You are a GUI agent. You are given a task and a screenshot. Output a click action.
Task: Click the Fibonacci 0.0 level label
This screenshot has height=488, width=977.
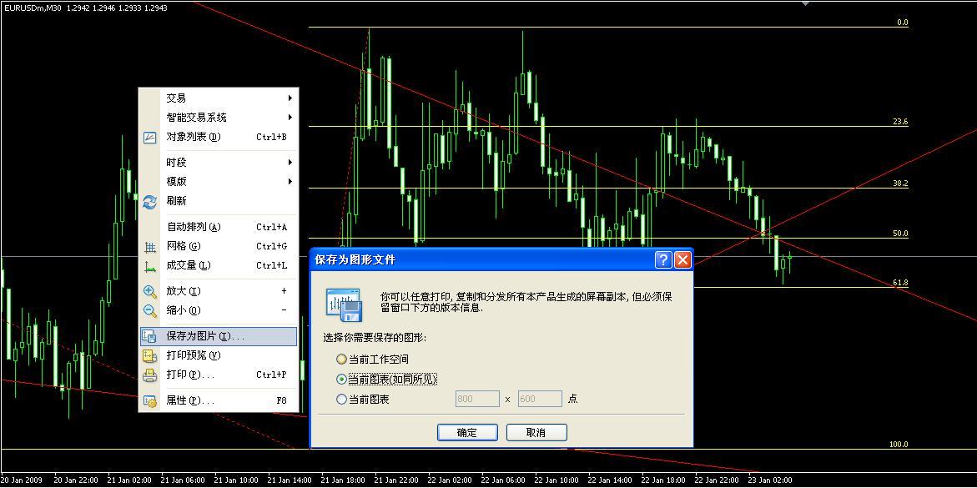click(x=903, y=23)
